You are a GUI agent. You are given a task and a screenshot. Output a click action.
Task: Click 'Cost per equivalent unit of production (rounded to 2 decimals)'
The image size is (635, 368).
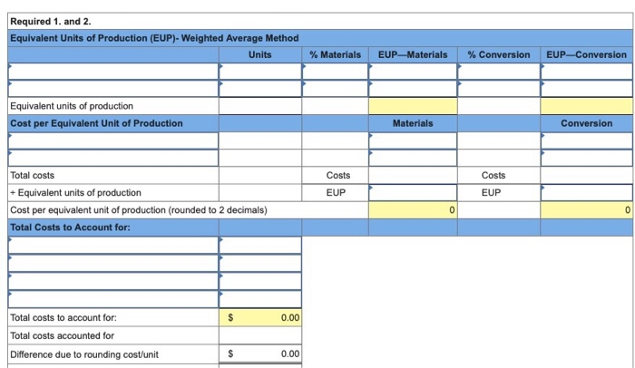coord(139,210)
